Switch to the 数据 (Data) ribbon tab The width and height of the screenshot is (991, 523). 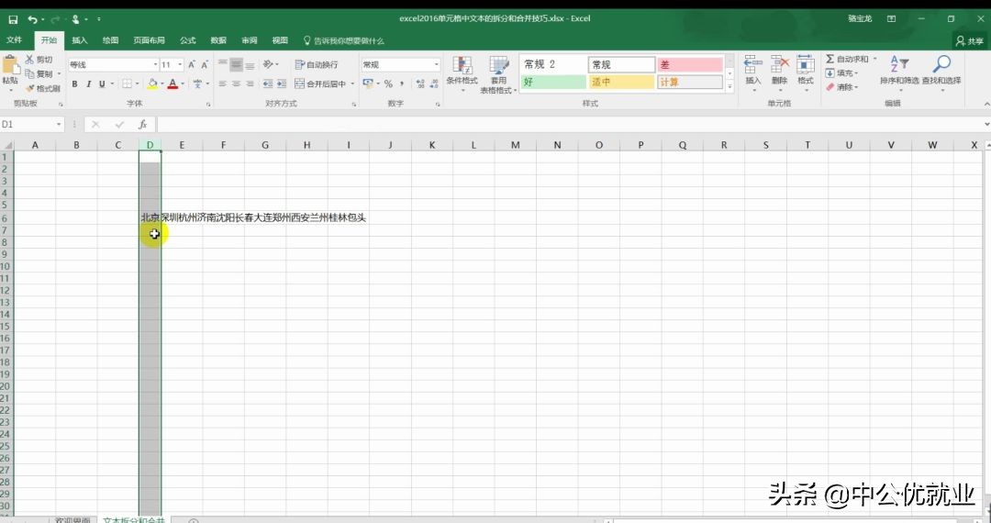pos(218,40)
